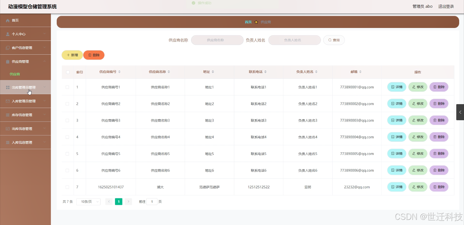The image size is (464, 225).
Task: Check the box for row 供应商编号2
Action: pos(67,104)
